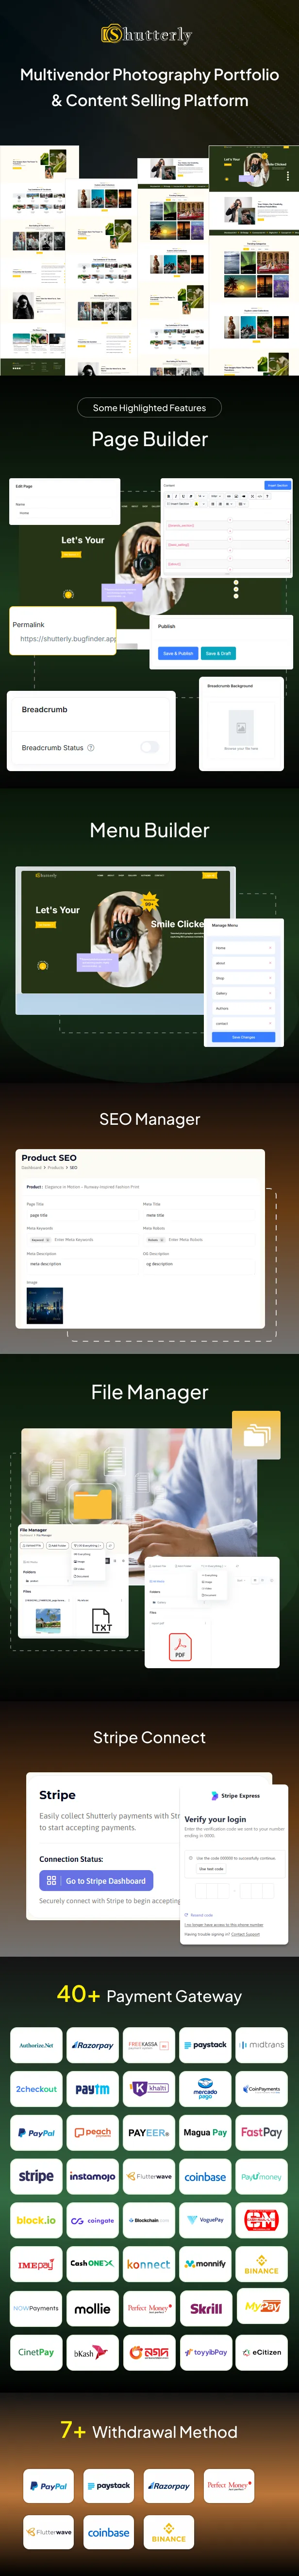Image resolution: width=299 pixels, height=2576 pixels.
Task: Click the Page Title field in Product SEO
Action: [x=82, y=1215]
